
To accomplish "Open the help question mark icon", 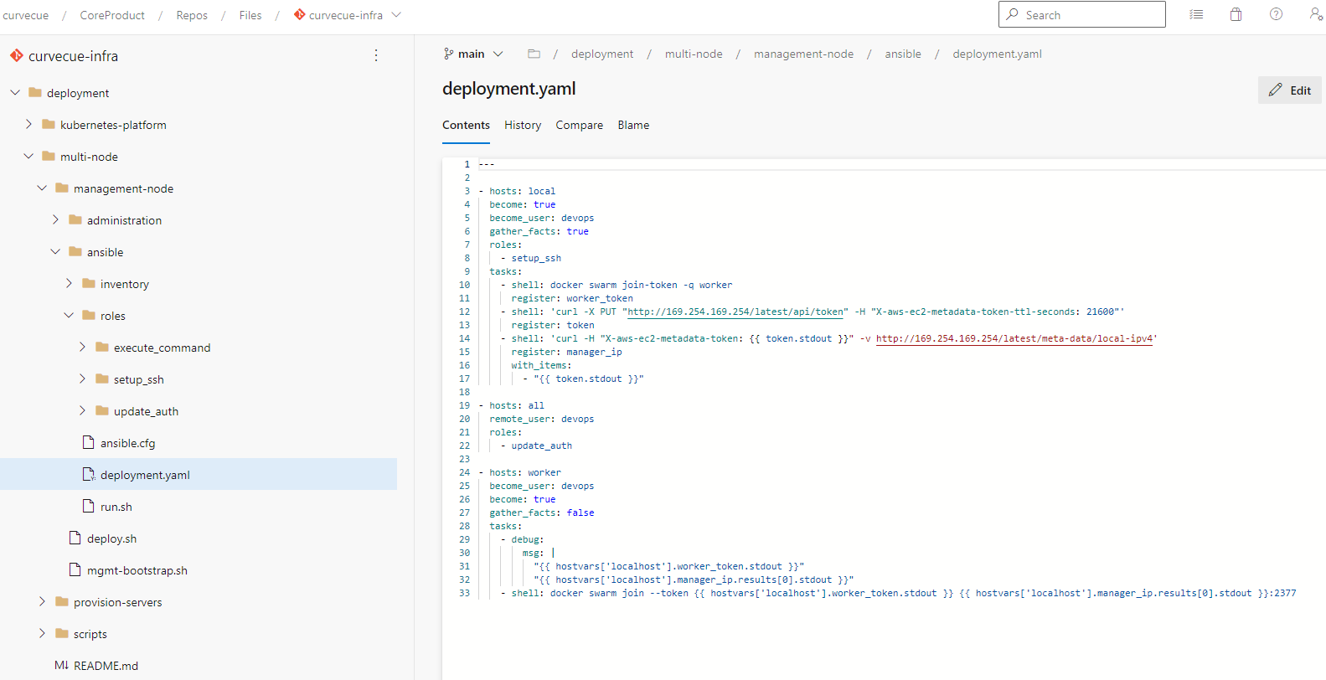I will 1276,14.
